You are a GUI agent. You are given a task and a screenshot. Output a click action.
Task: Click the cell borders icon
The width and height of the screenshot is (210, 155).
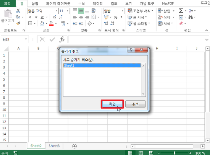30,23
